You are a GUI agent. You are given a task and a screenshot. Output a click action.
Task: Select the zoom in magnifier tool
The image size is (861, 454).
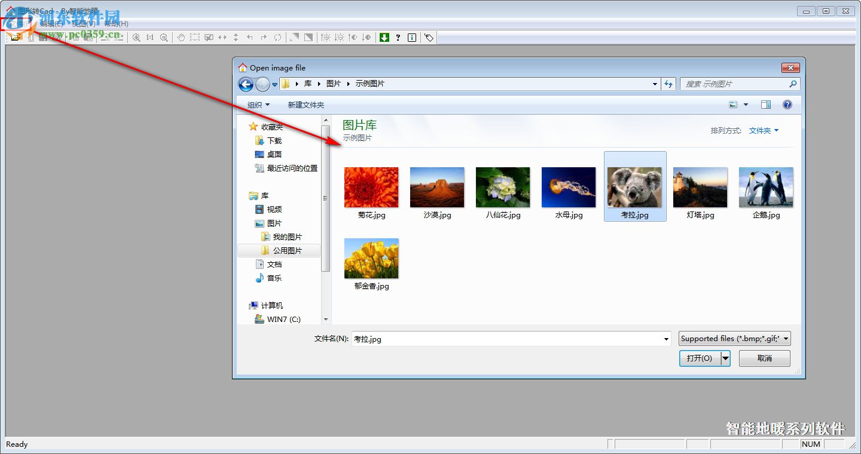point(137,37)
